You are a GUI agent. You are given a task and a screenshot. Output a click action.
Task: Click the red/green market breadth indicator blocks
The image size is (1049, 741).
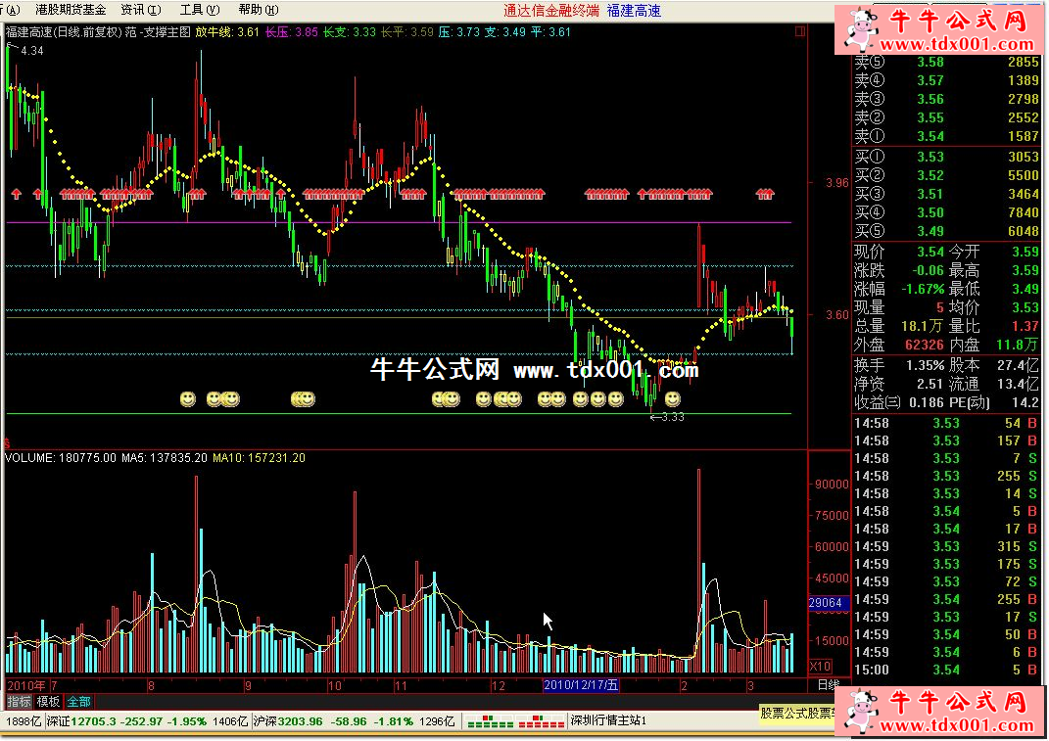point(515,721)
